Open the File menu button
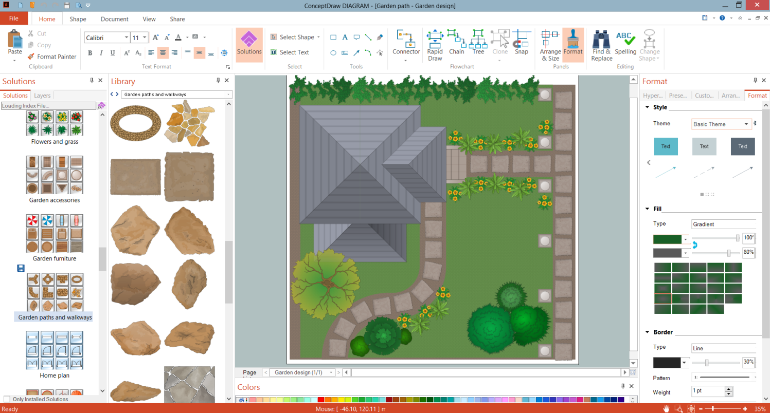Screen dimensions: 770x413 (x=14, y=18)
